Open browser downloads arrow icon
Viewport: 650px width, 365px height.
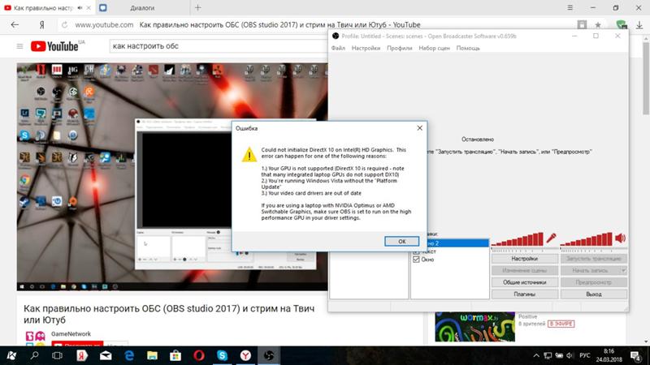point(639,25)
